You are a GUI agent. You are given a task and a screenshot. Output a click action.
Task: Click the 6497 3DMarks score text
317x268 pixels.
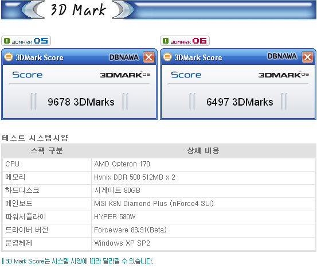click(240, 102)
